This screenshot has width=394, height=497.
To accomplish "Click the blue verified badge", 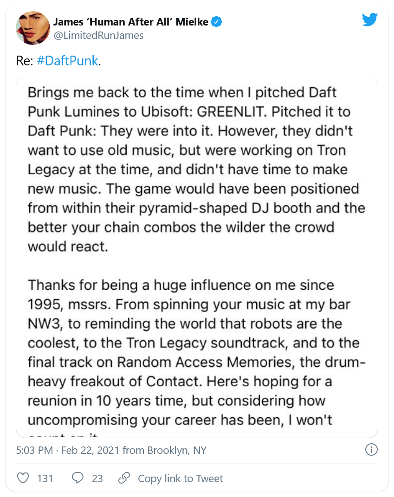I will [217, 22].
